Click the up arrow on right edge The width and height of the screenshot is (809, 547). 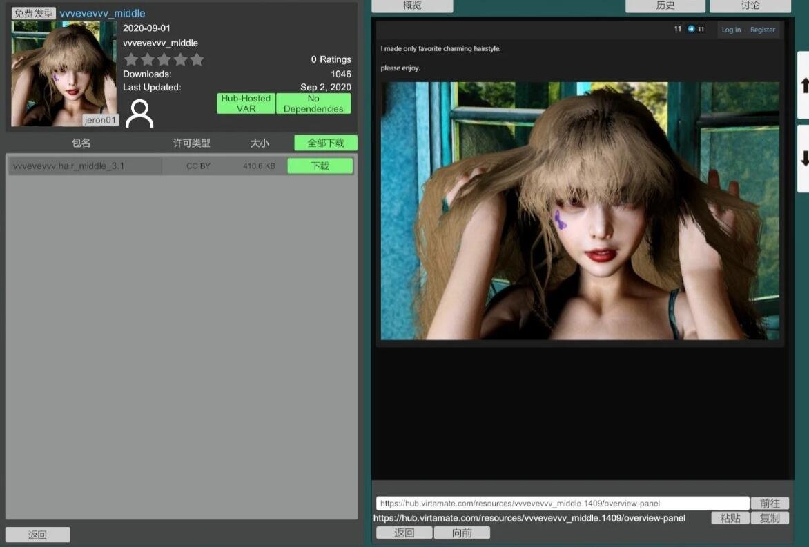(803, 86)
